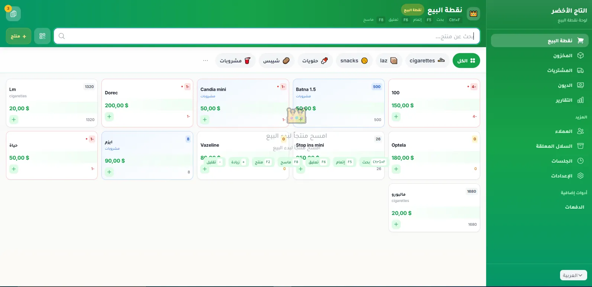This screenshot has height=287, width=592.
Task: Click the الديون banknote icon in sidebar
Action: coord(580,85)
